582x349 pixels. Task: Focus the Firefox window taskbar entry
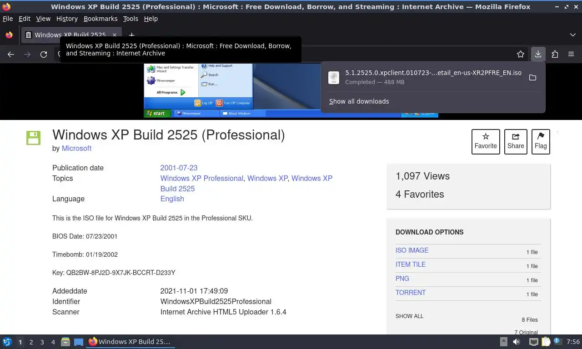130,342
